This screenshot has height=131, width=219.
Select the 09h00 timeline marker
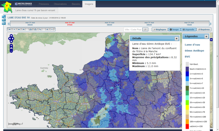[x=149, y=24]
